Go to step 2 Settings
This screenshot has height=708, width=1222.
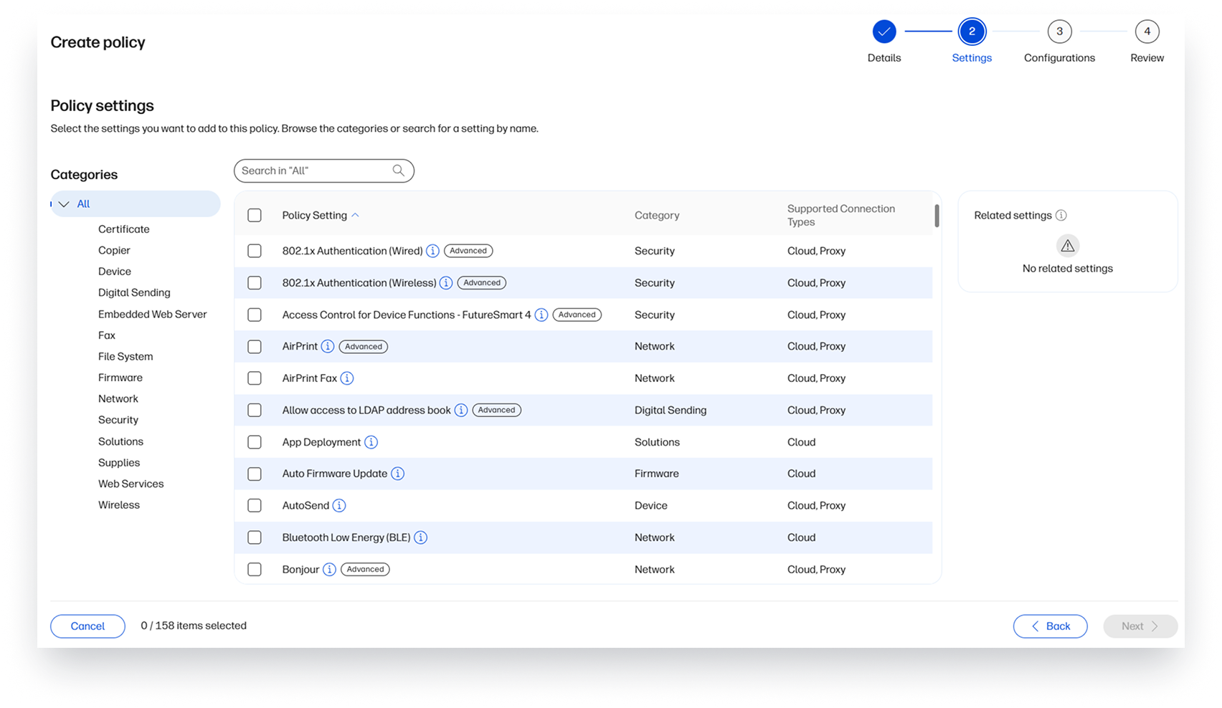tap(972, 32)
